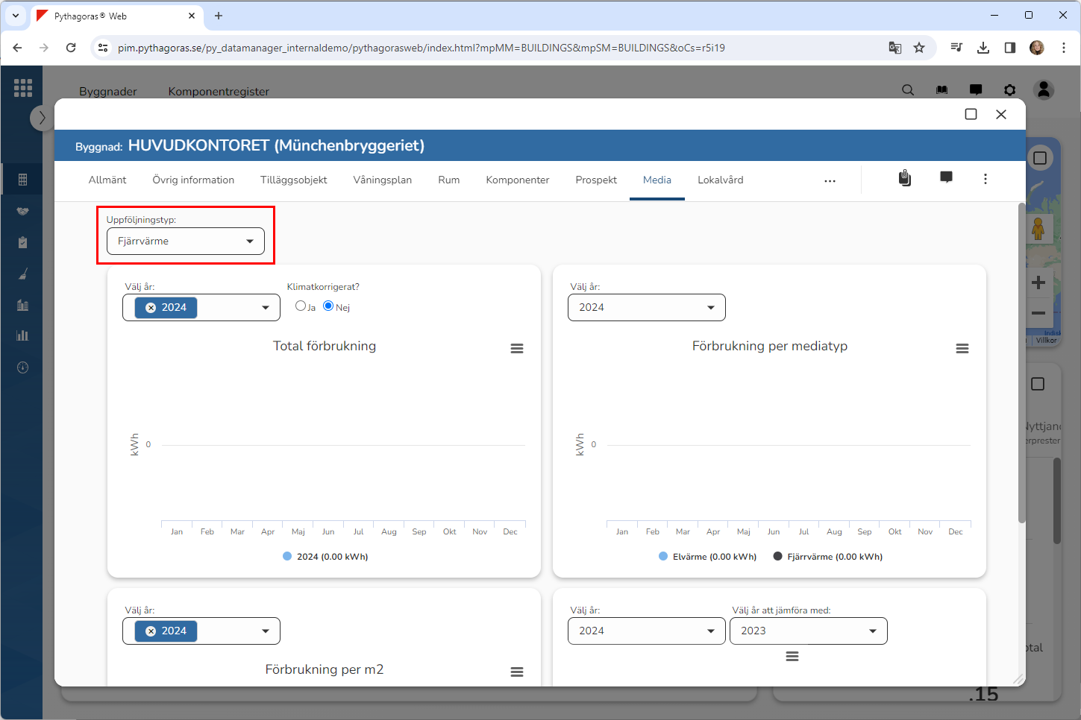Select Ja for Klimatkorrigerat
This screenshot has width=1081, height=720.
301,306
